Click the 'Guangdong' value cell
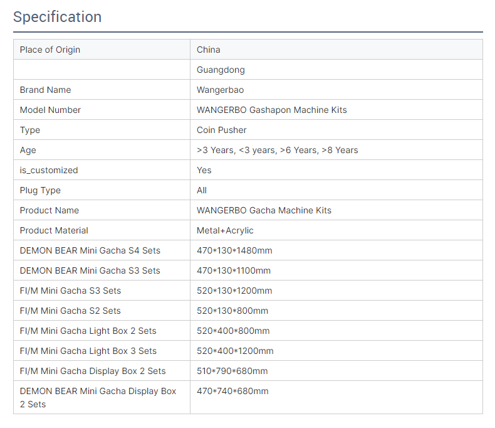 [x=336, y=70]
